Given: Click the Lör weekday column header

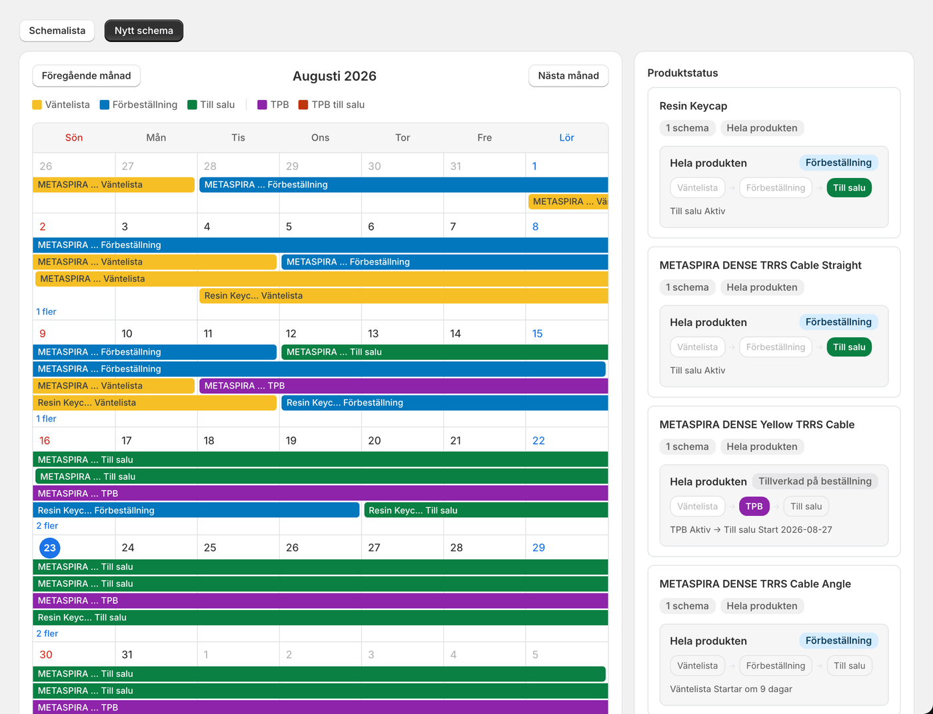Looking at the screenshot, I should (566, 137).
